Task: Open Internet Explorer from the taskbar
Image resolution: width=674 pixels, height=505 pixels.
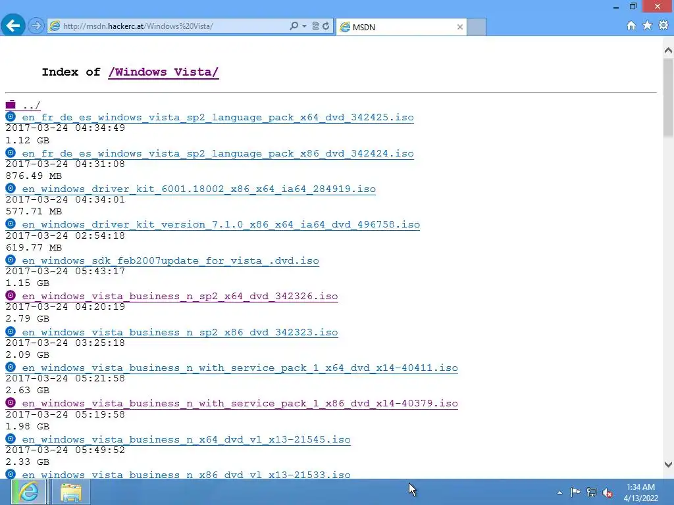Action: point(28,492)
